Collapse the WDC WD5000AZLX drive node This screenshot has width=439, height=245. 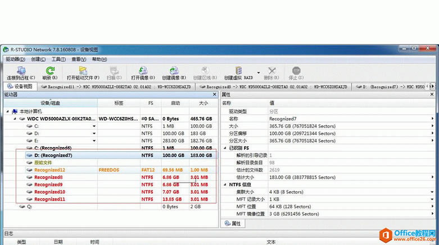[x=15, y=119]
